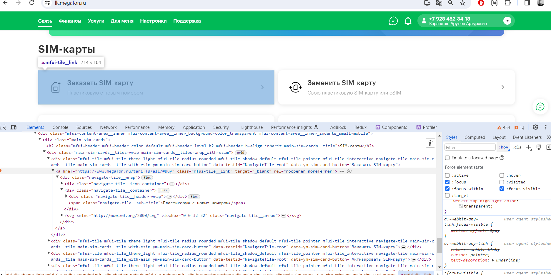Enable the :visited state checkbox
Image resolution: width=551 pixels, height=275 pixels.
click(x=502, y=182)
